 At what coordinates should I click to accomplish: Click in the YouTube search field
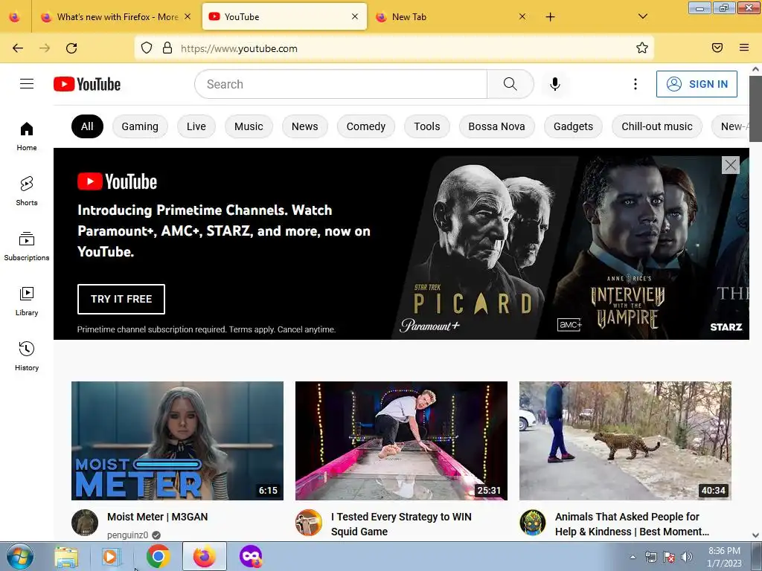[x=341, y=84]
